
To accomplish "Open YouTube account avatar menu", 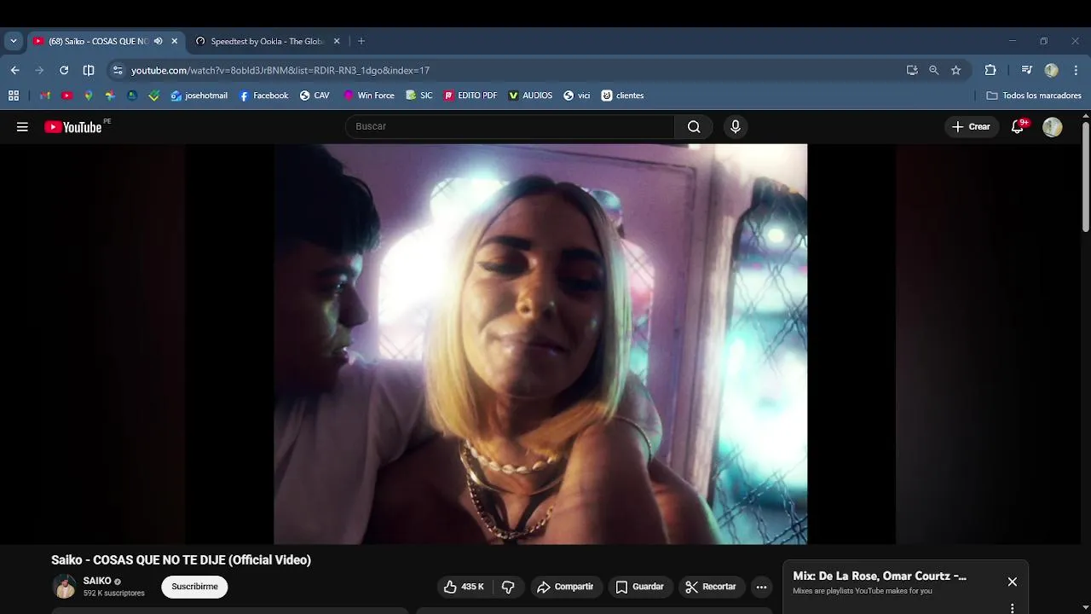I will [1053, 127].
